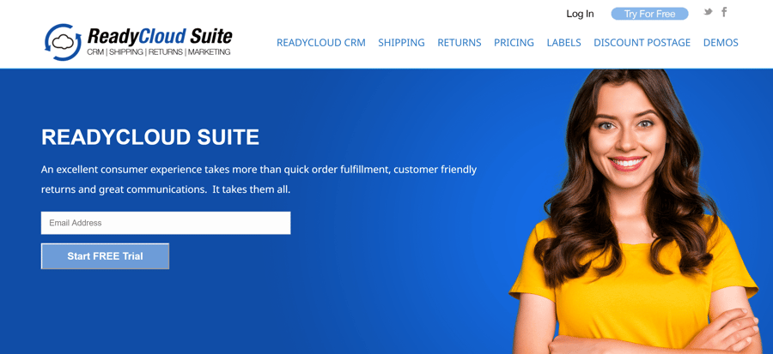Screen dimensions: 773x354
Task: Open the PRICING page
Action: click(x=514, y=43)
